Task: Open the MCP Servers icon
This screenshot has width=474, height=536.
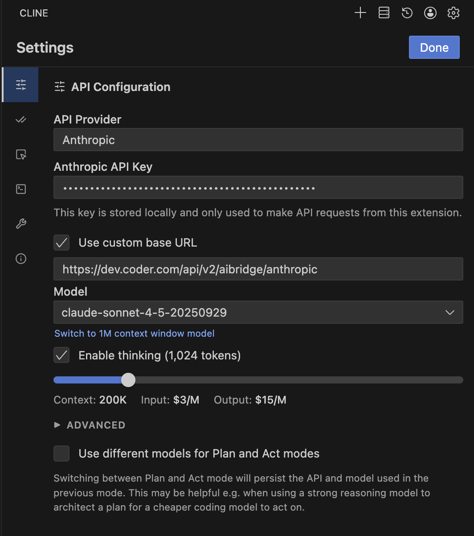Action: pyautogui.click(x=384, y=13)
